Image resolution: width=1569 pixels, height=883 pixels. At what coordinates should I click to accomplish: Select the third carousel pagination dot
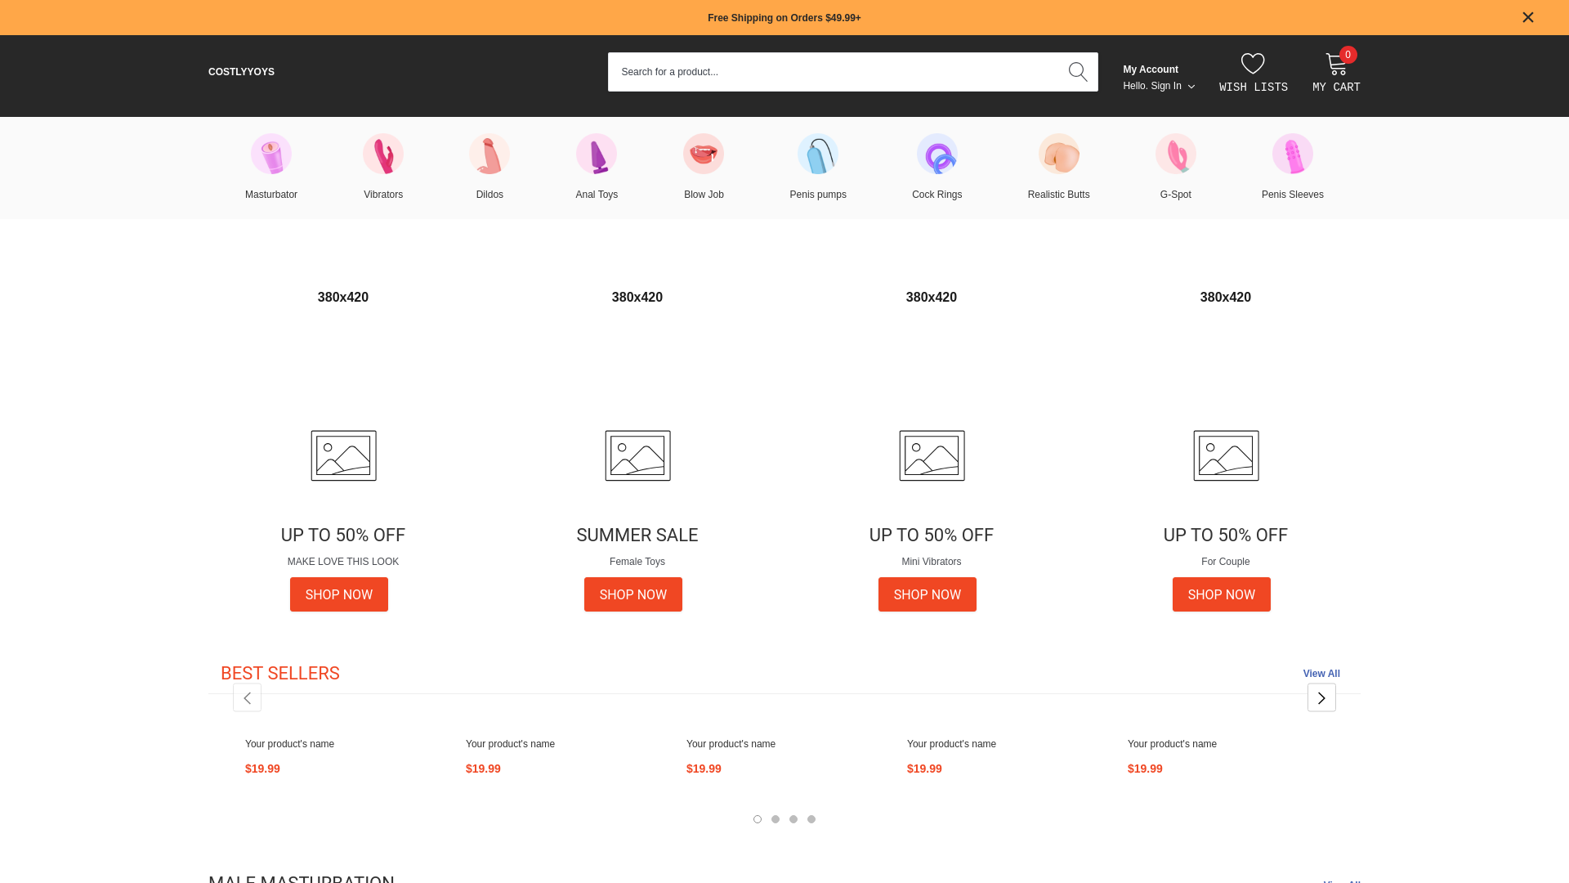point(793,819)
